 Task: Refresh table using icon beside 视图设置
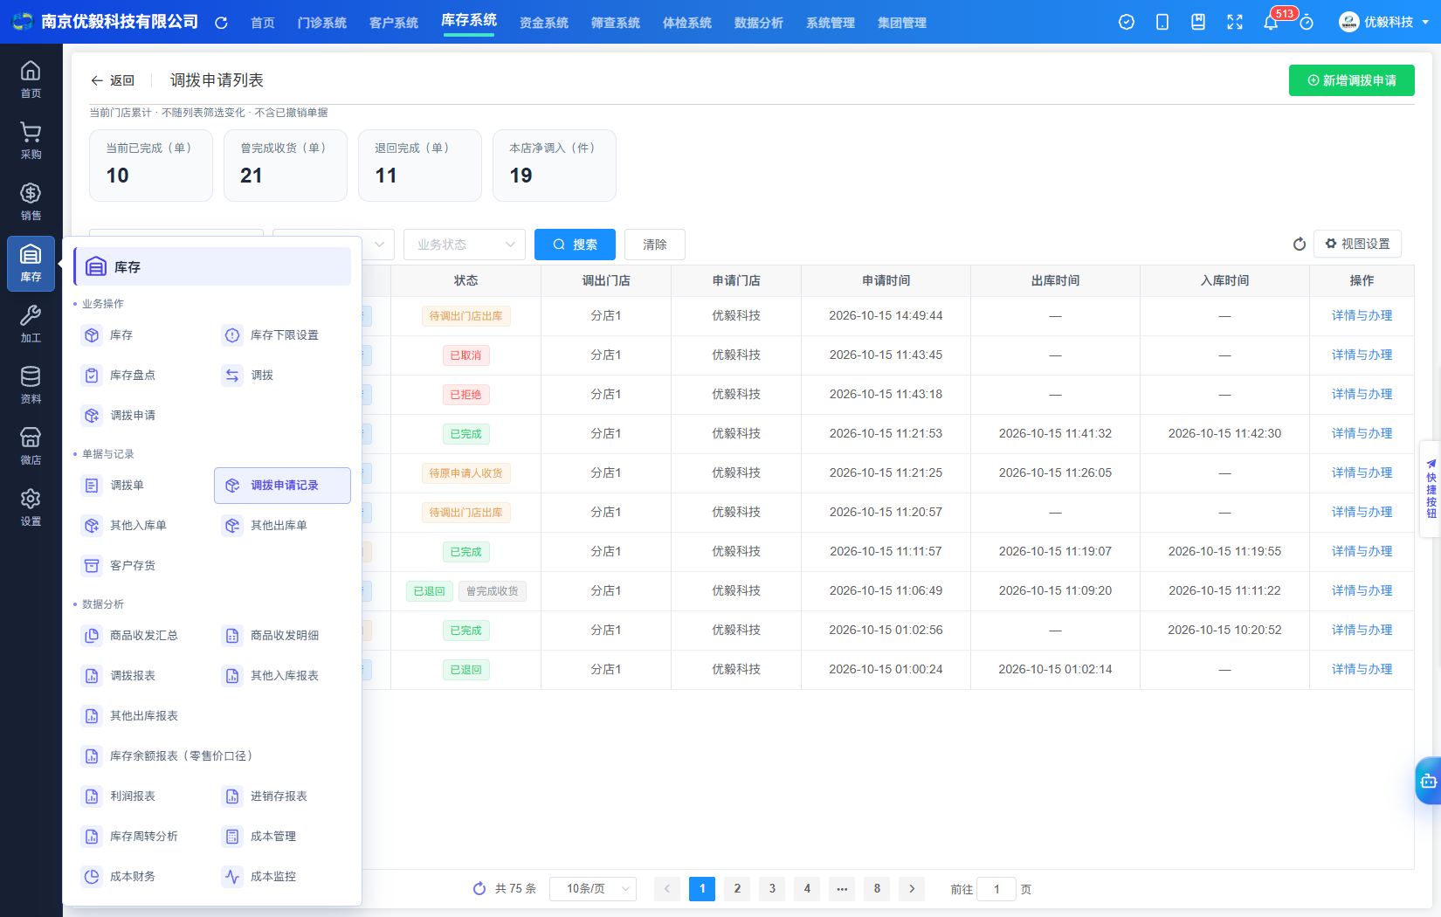[x=1300, y=245]
